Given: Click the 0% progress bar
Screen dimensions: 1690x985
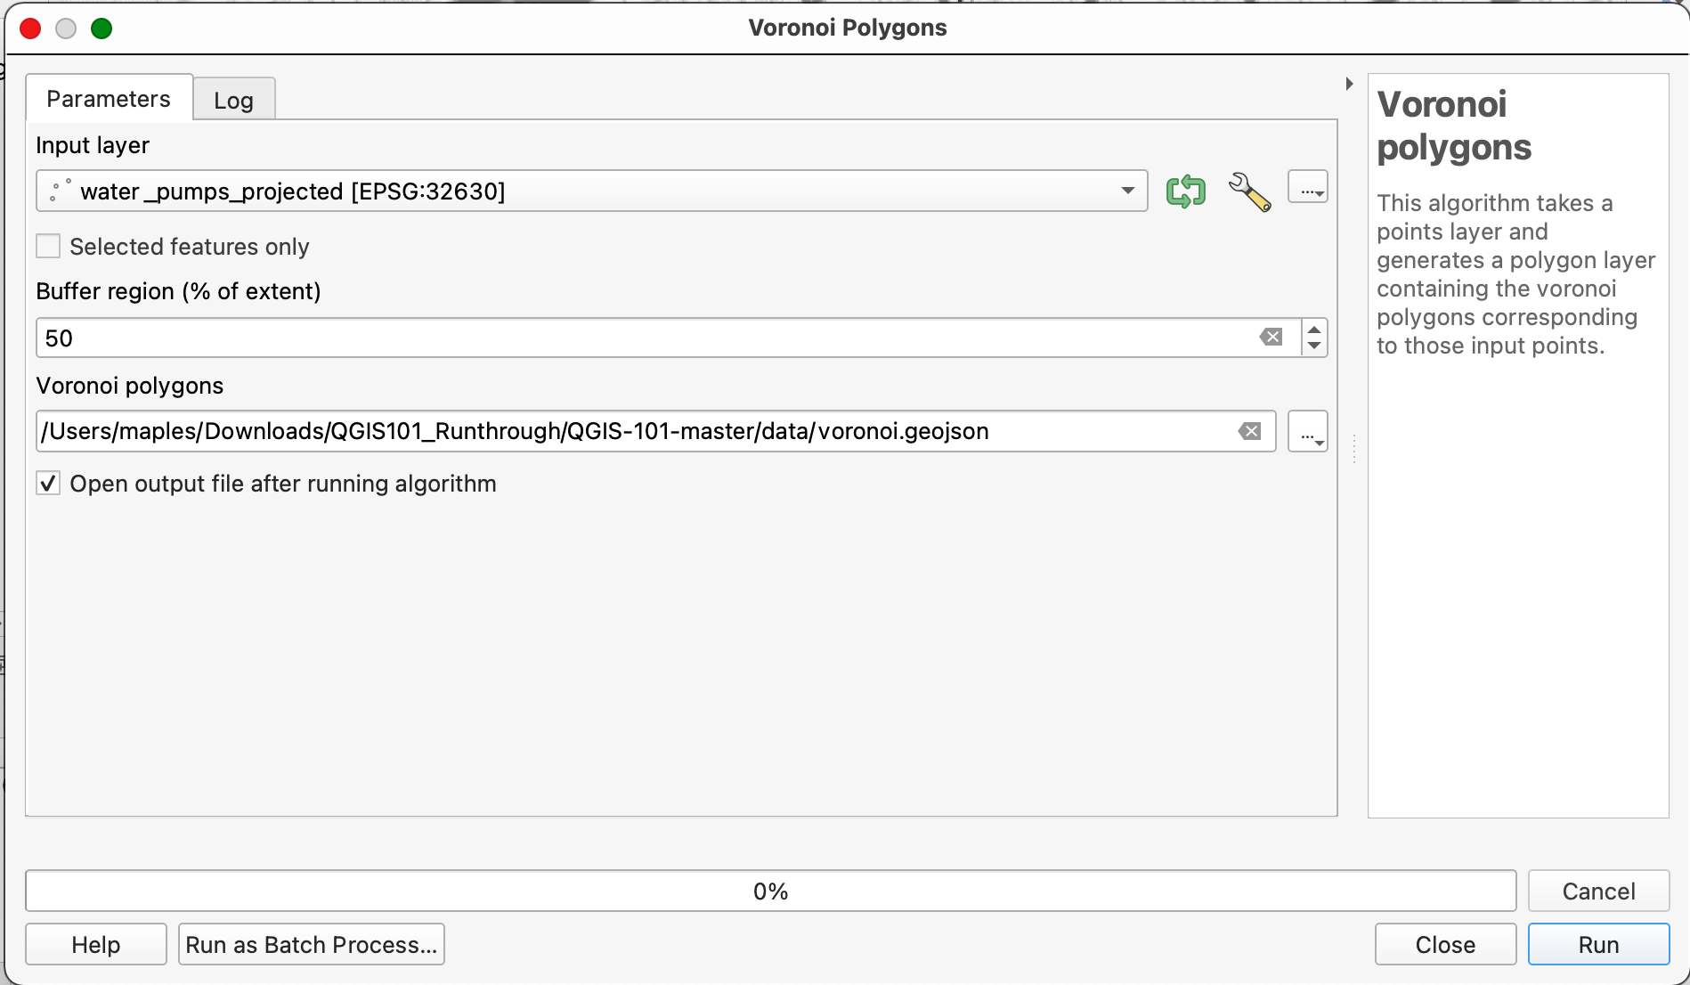Looking at the screenshot, I should tap(771, 891).
